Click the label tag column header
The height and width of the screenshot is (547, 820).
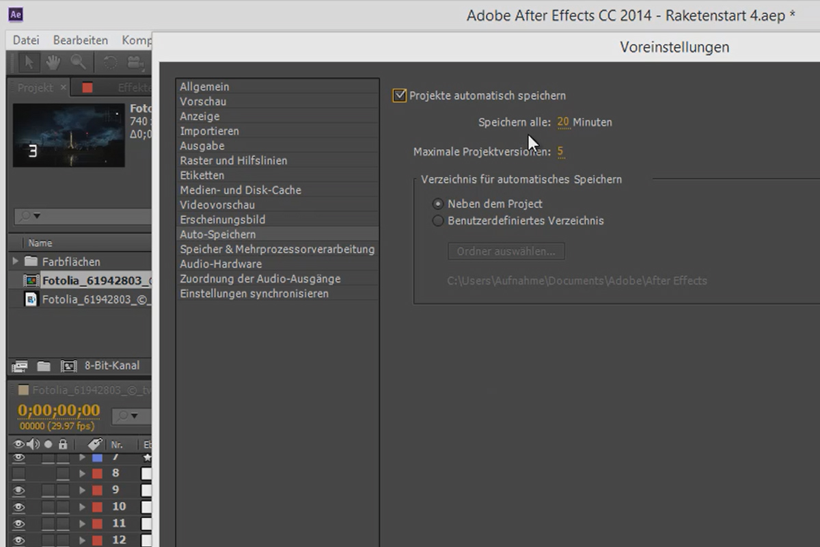tap(95, 444)
